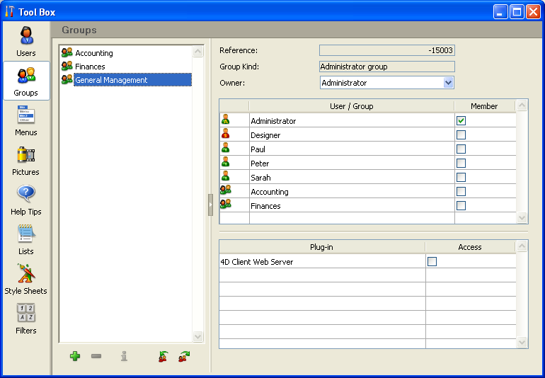Select the Accounting group in list
Viewport: 545px width, 378px height.
point(94,53)
